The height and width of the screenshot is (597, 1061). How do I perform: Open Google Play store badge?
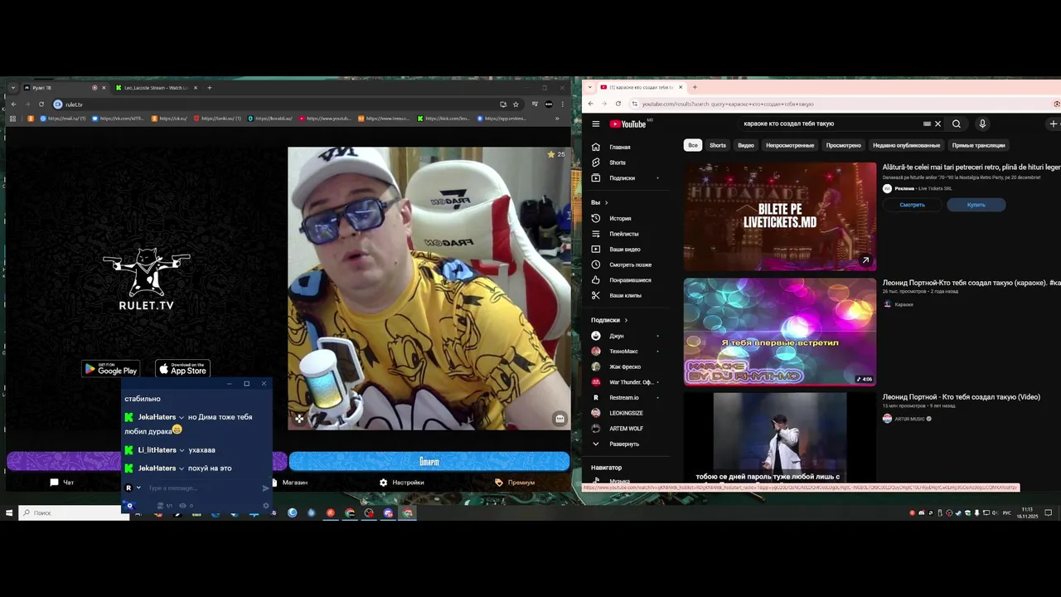[x=110, y=369]
